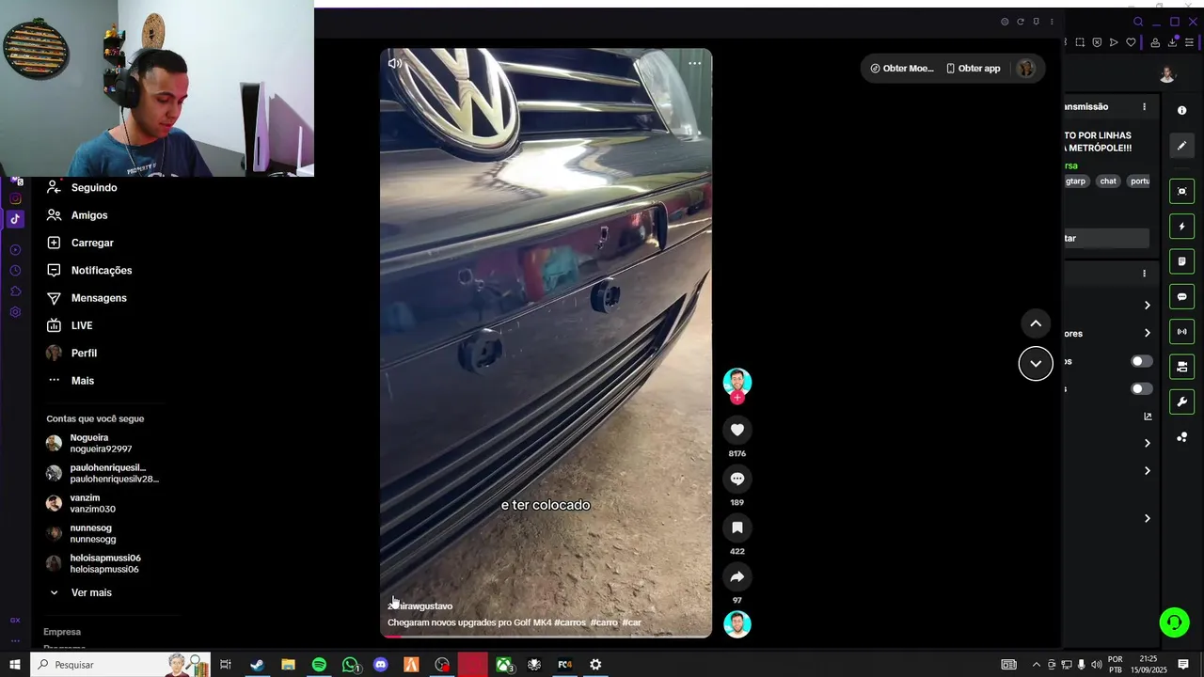Open Notificações panel
Image resolution: width=1204 pixels, height=677 pixels.
click(x=89, y=271)
